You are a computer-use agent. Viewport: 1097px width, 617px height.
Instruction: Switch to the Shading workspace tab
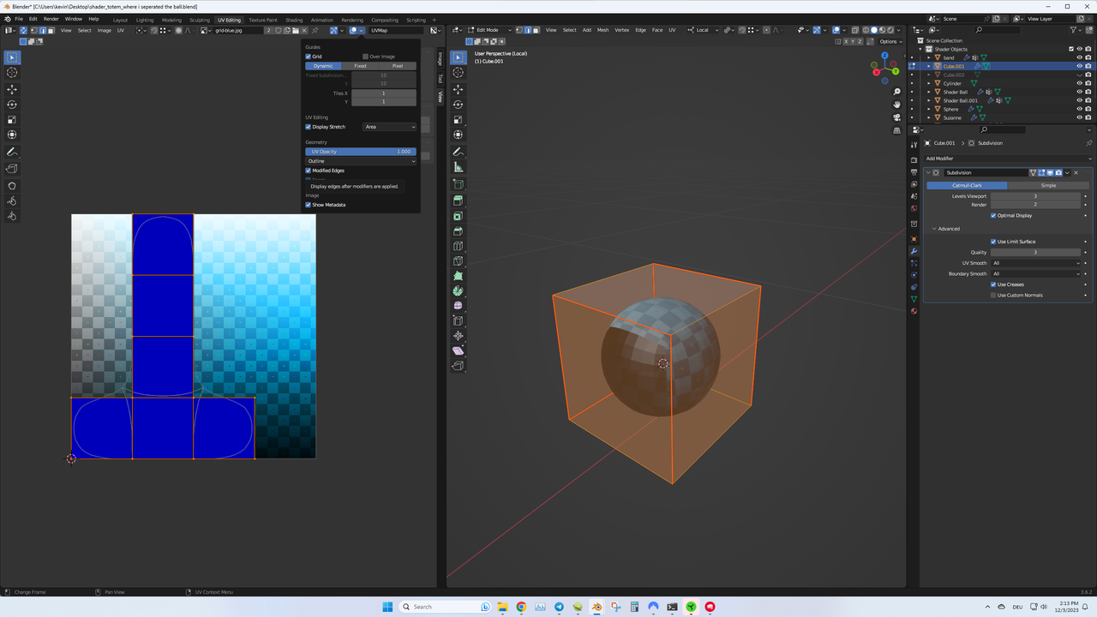click(294, 20)
